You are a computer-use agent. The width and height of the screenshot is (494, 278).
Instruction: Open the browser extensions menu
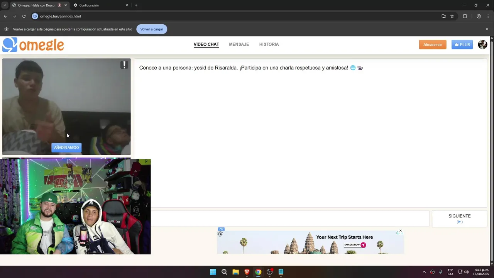pyautogui.click(x=465, y=16)
